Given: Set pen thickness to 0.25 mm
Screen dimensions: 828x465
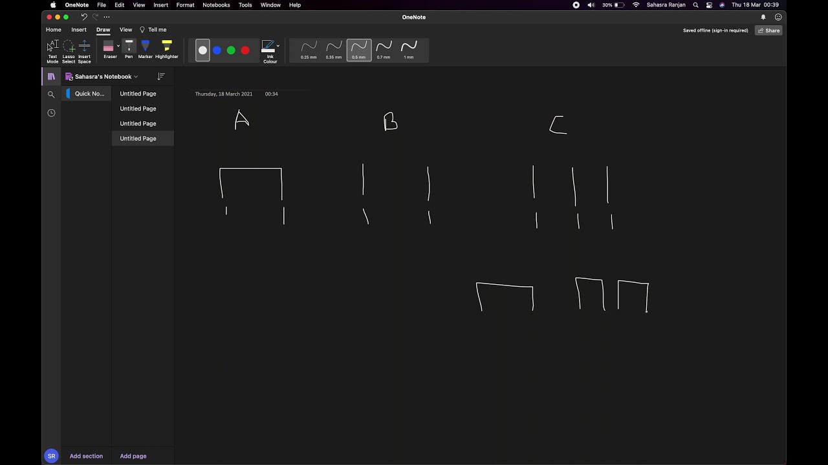Looking at the screenshot, I should [x=309, y=50].
